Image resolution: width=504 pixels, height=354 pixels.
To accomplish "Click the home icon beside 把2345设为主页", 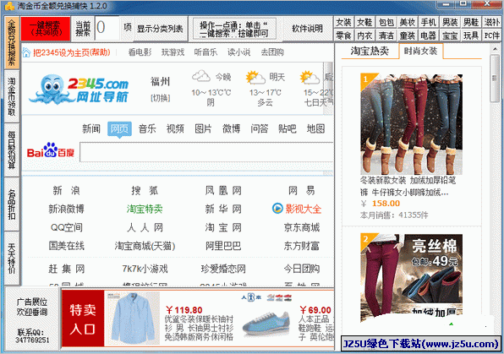I will click(x=26, y=52).
